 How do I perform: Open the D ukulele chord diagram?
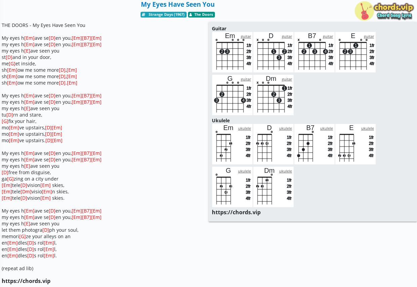(273, 144)
